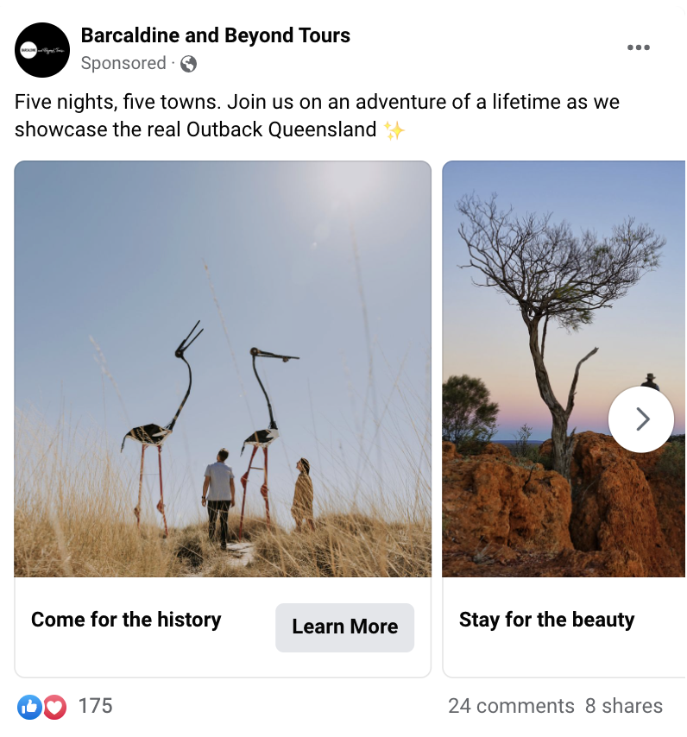The height and width of the screenshot is (737, 687).
Task: Click the Come for the history headline
Action: [x=126, y=620]
